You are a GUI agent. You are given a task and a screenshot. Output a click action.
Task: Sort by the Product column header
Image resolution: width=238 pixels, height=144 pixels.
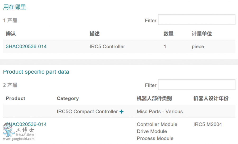point(16,98)
